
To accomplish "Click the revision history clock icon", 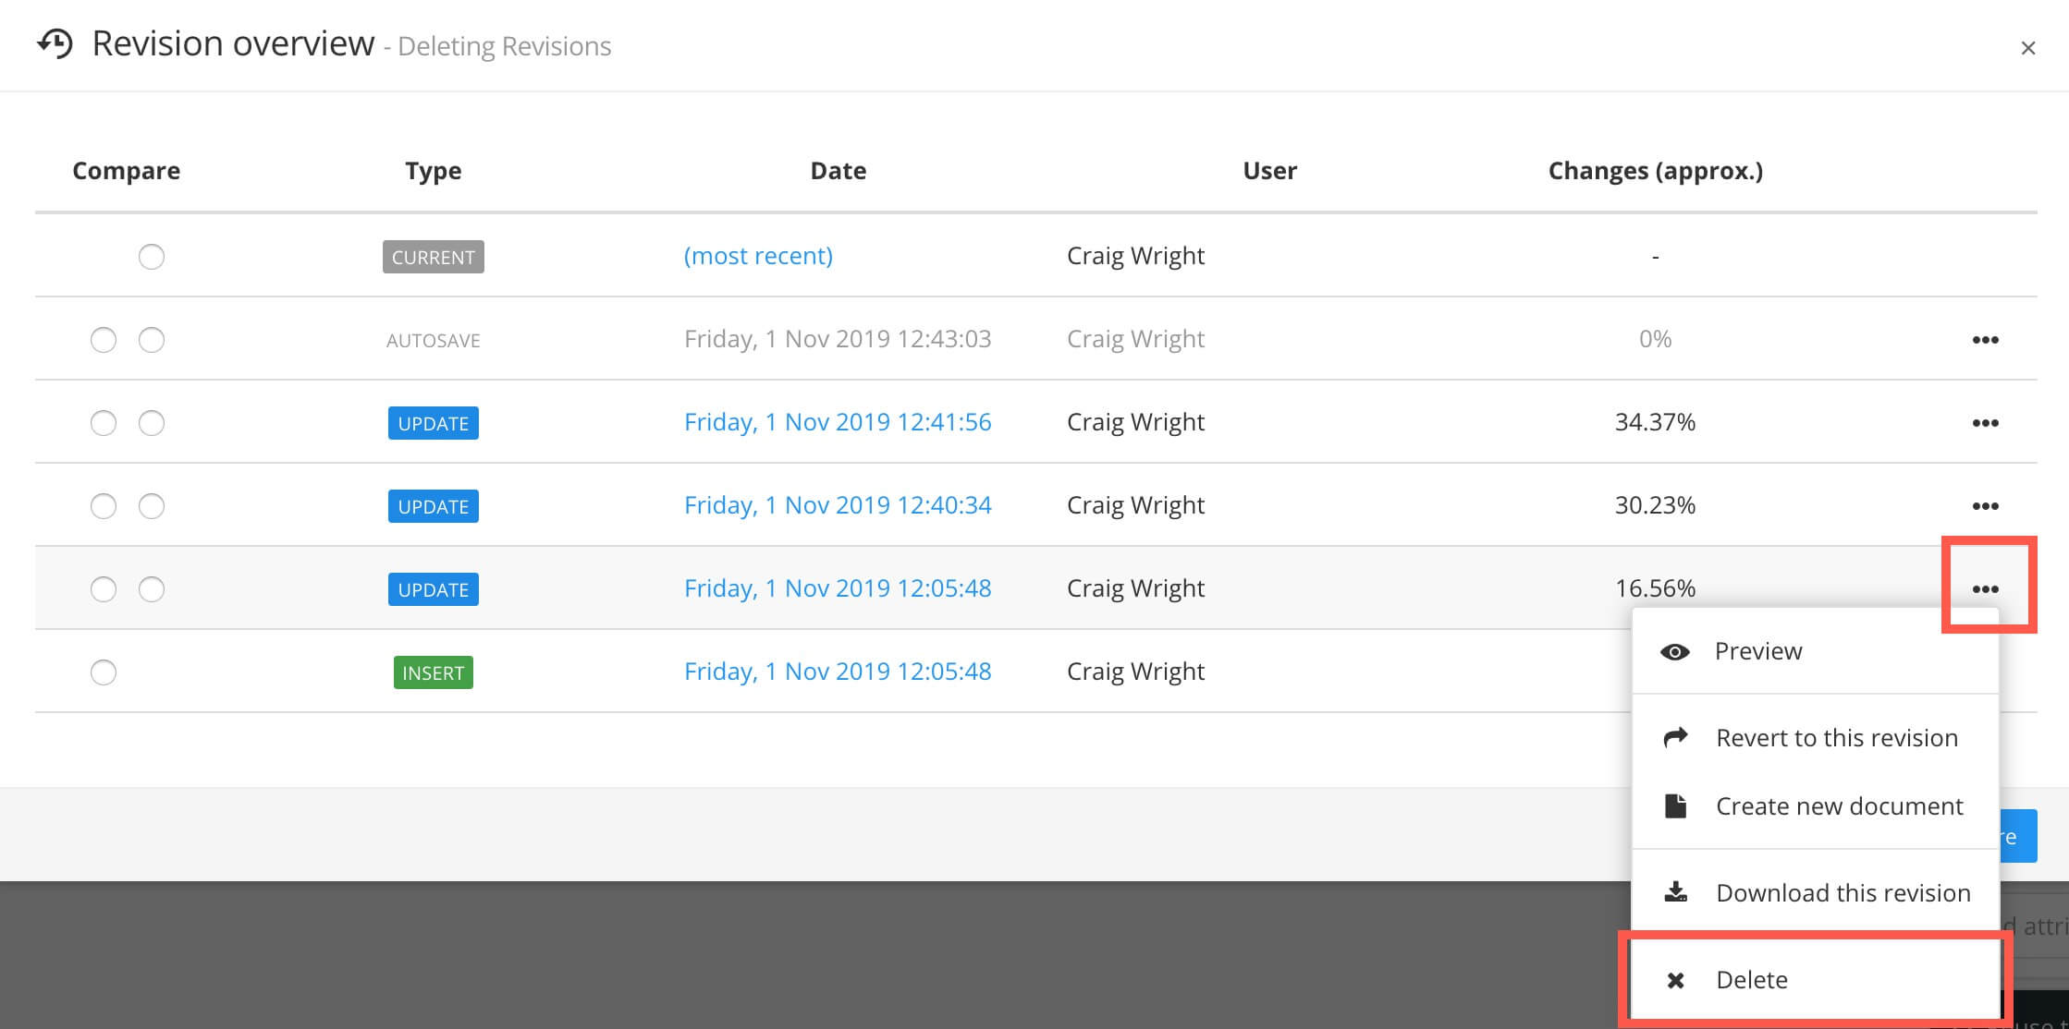I will pos(55,43).
